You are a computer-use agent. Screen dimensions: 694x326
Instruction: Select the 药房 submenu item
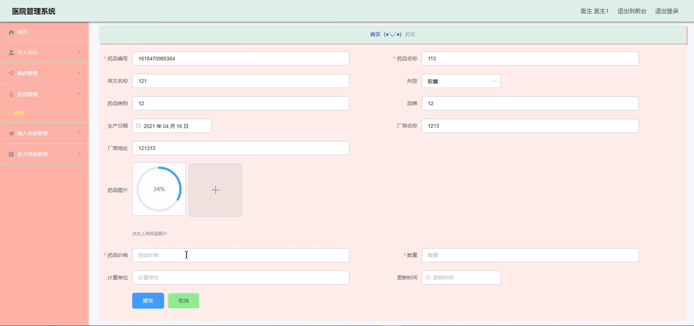[x=19, y=113]
